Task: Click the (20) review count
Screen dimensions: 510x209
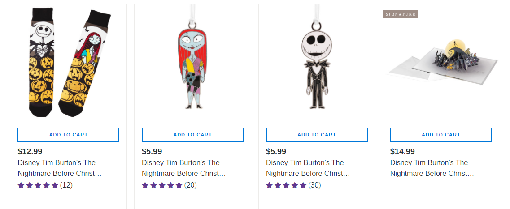Action: pos(191,185)
